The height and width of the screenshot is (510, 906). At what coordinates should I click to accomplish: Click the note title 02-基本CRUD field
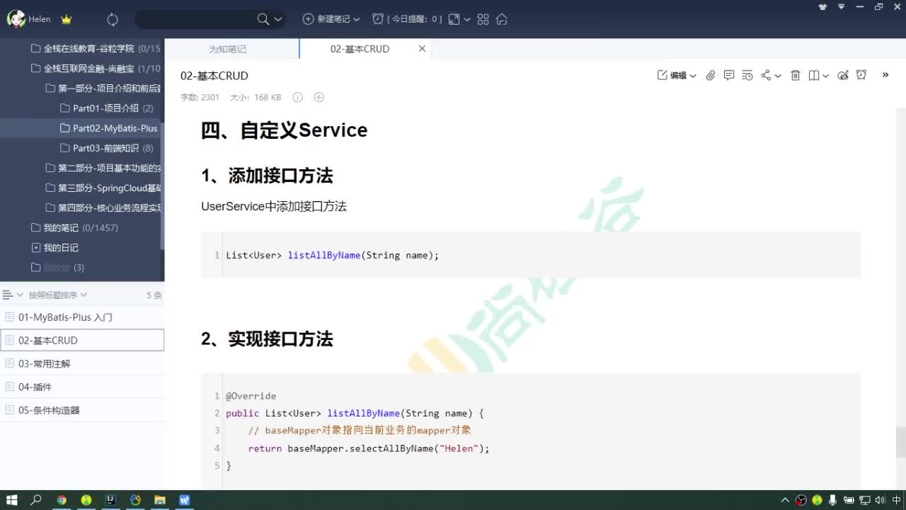pyautogui.click(x=214, y=76)
